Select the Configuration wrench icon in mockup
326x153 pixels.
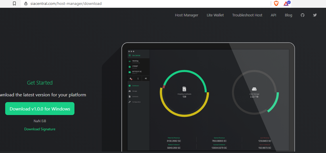(130, 102)
